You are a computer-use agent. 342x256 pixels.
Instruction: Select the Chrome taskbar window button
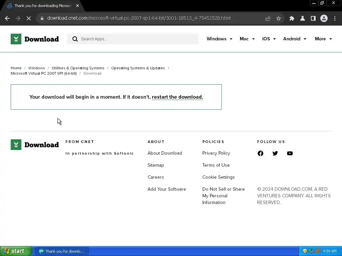pos(62,251)
